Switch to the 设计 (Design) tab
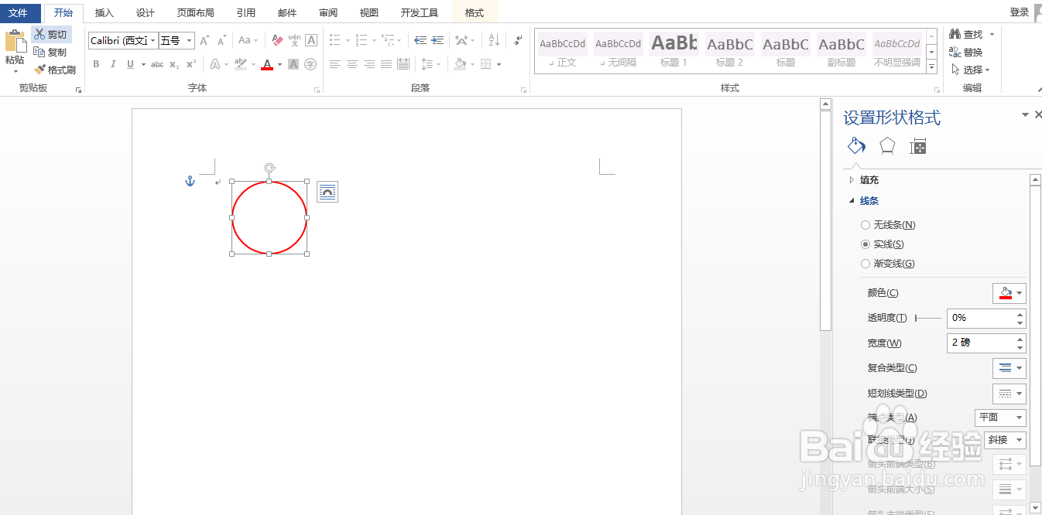This screenshot has height=515, width=1042. [x=145, y=12]
